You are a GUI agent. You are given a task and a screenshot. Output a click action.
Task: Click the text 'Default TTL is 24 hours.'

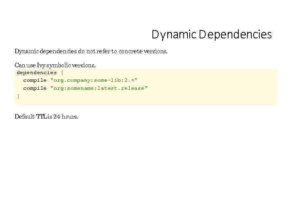point(46,117)
